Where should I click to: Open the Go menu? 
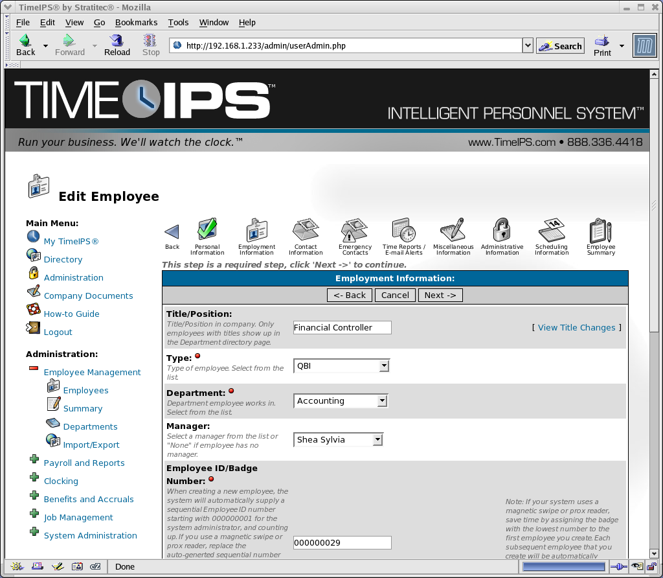pyautogui.click(x=99, y=23)
